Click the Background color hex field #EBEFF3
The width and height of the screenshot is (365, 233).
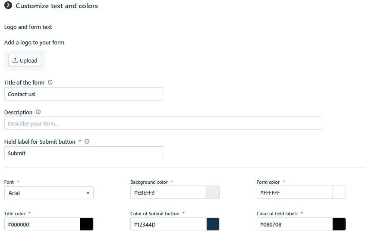click(x=168, y=192)
